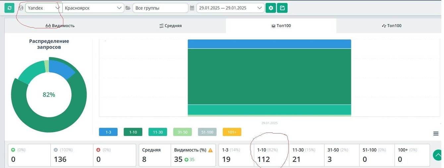Switch to the Средняя tab
444x168 pixels.
coord(171,26)
